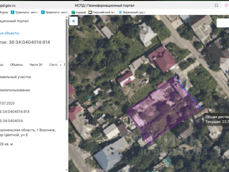Click the white control box at map top-right
Screen dimensions: 229x172
tap(223, 23)
